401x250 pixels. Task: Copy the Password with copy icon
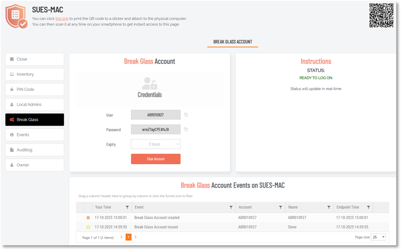point(186,130)
